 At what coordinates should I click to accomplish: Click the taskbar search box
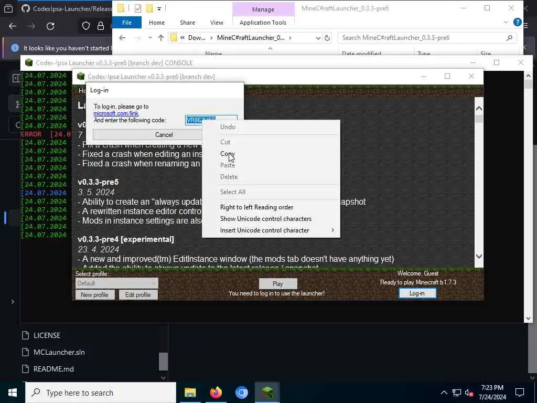[101, 393]
